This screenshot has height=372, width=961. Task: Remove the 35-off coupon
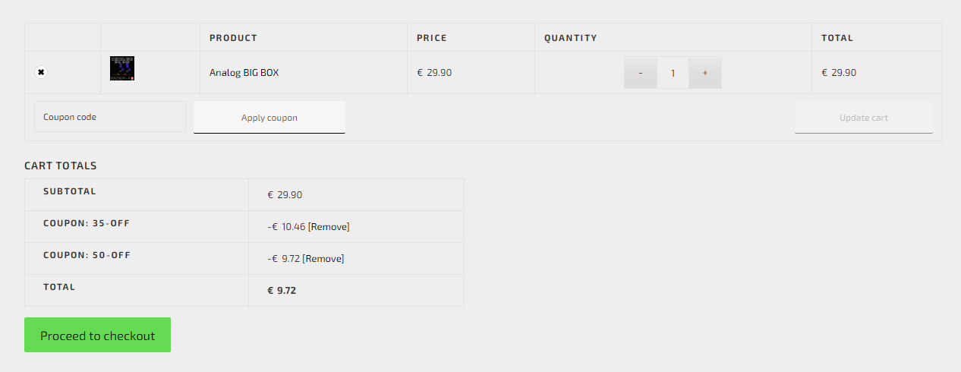pos(329,227)
